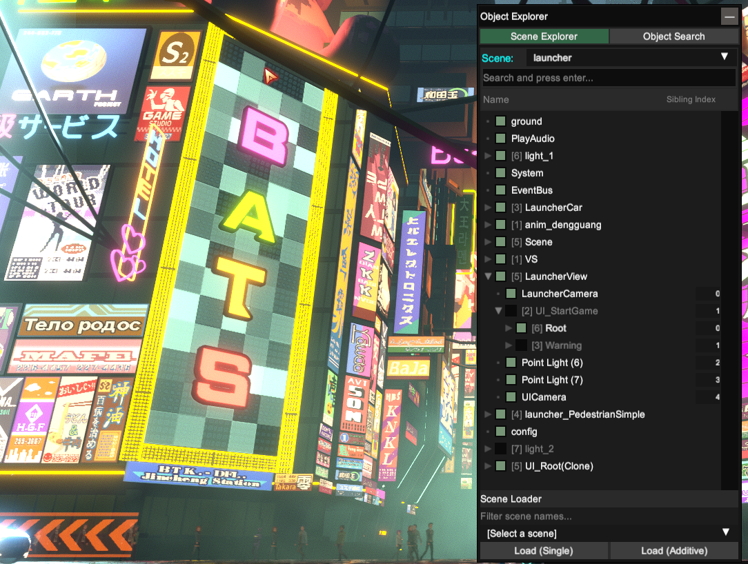The width and height of the screenshot is (748, 564).
Task: Toggle the launcher_PedestrianSimple checkbox
Action: click(x=500, y=414)
